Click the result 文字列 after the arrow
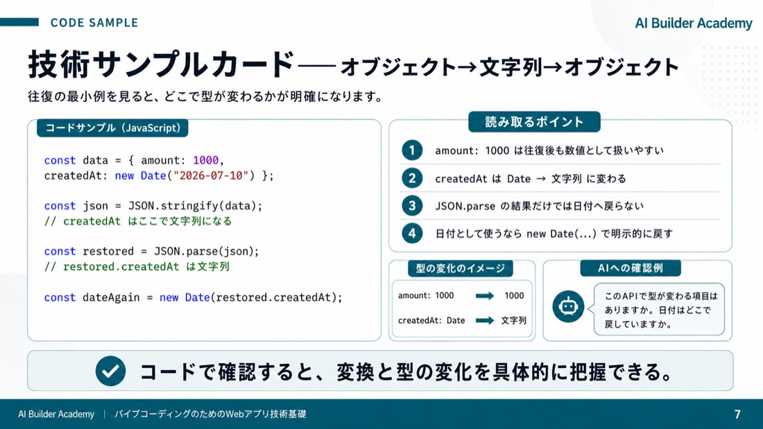 point(513,320)
